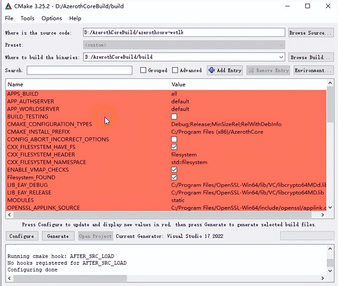The image size is (338, 286).
Task: Edit value 'std::filesystem'
Action: tap(189, 162)
